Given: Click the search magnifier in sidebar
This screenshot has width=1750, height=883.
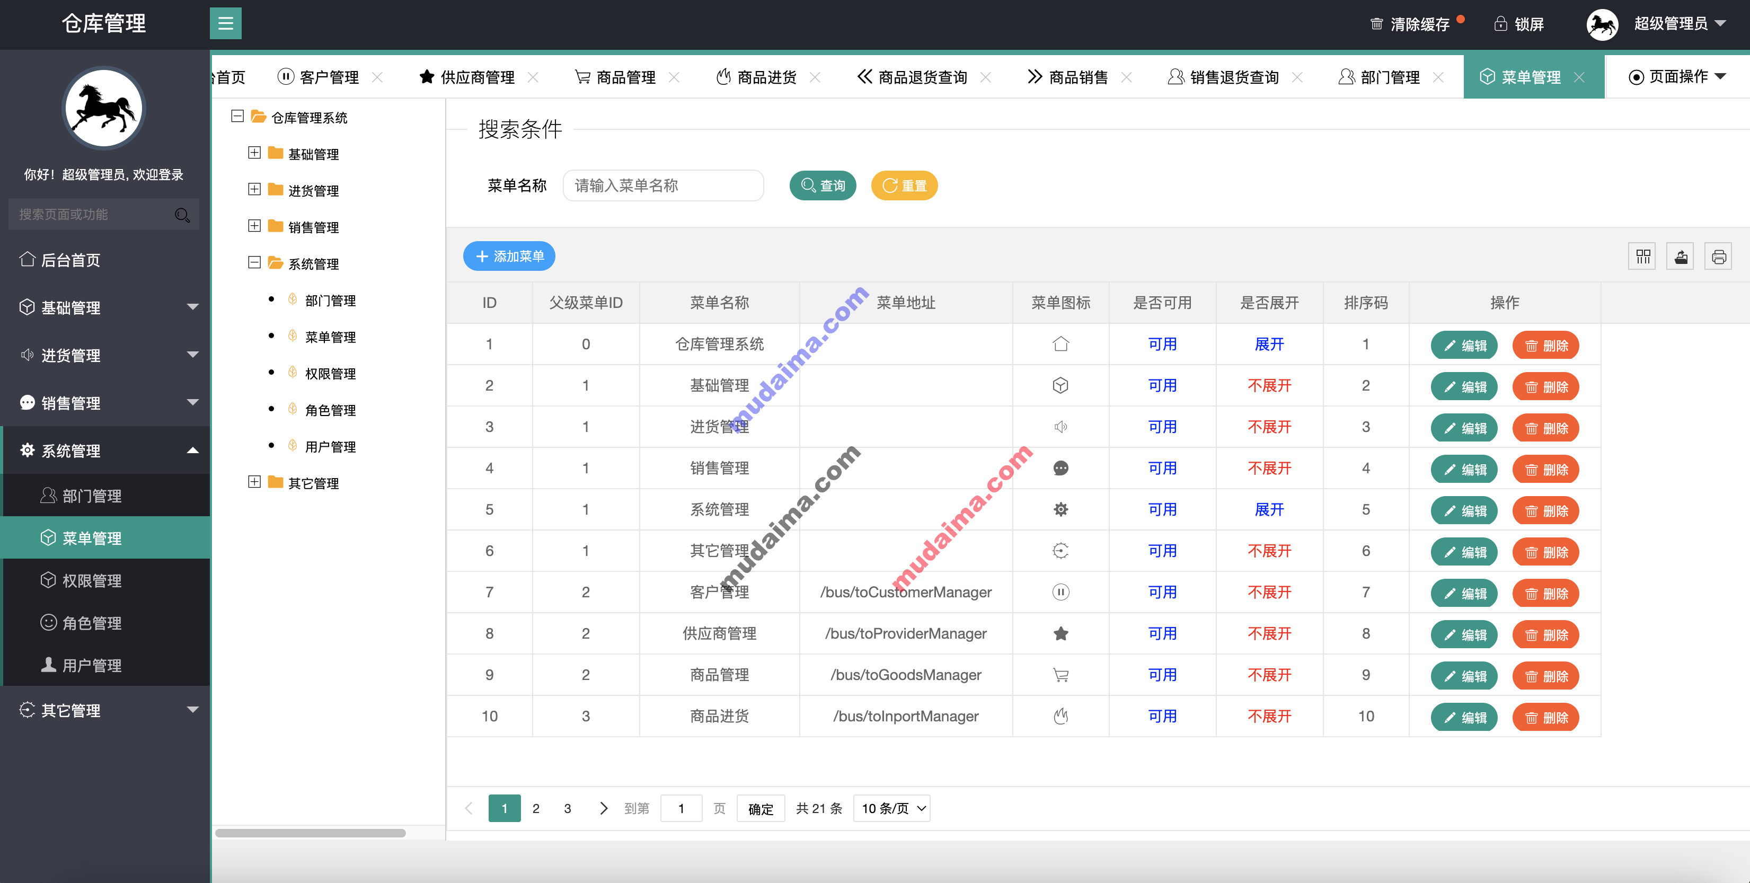Looking at the screenshot, I should click(x=182, y=215).
